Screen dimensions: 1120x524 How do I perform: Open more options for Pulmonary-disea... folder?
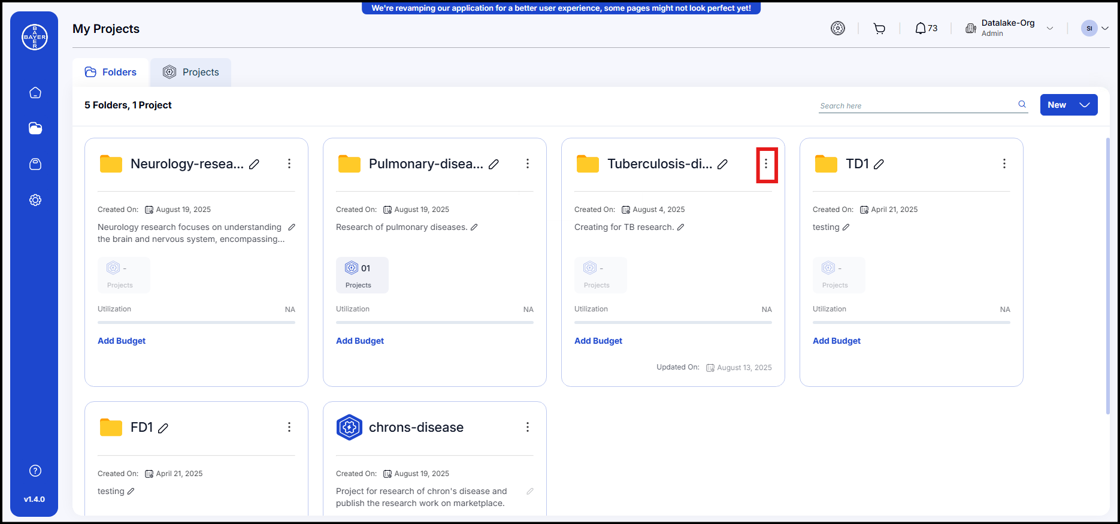(528, 163)
